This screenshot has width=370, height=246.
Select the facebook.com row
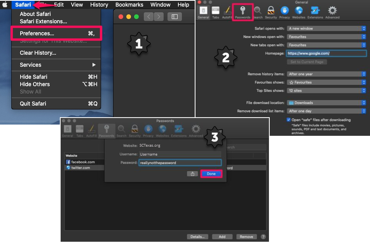pyautogui.click(x=84, y=162)
